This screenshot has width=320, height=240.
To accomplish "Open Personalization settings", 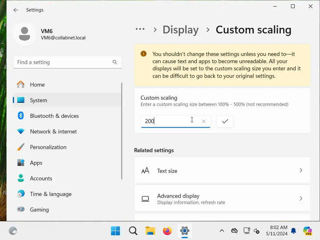I will [x=48, y=147].
